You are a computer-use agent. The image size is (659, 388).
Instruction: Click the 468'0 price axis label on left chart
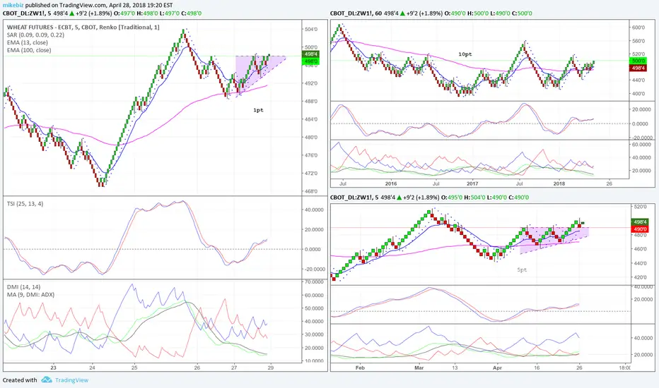[311, 191]
